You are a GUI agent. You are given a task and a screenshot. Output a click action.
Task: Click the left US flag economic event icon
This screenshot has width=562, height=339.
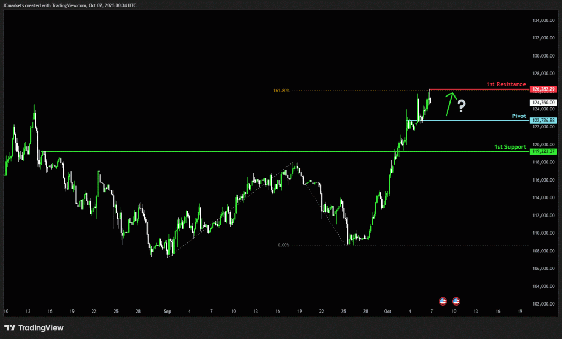coord(442,301)
